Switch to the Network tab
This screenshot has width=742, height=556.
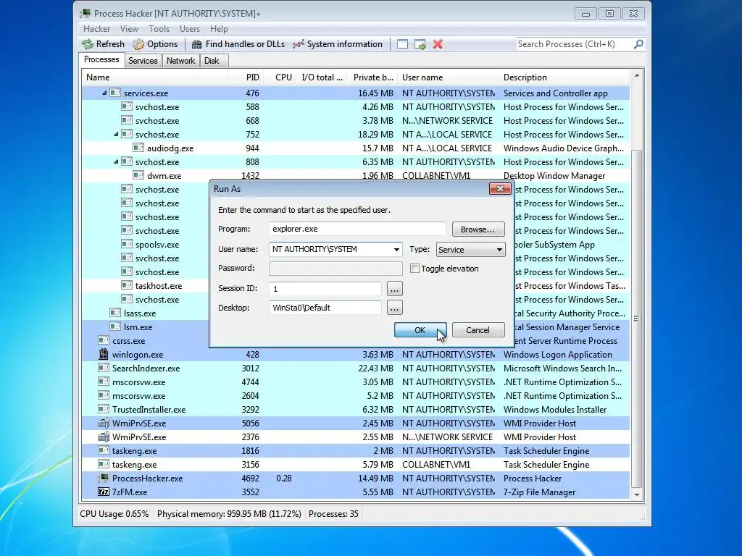click(180, 61)
